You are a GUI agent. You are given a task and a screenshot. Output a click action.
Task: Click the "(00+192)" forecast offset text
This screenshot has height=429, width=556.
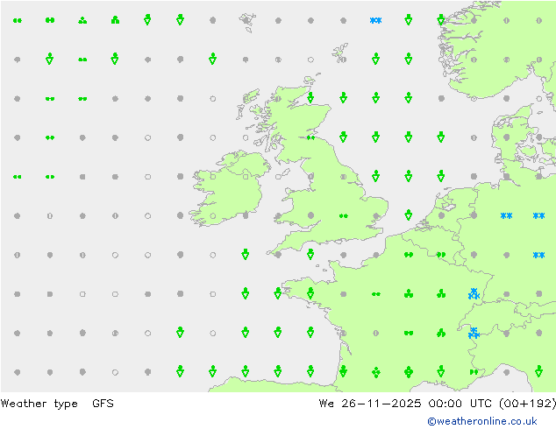click(527, 403)
